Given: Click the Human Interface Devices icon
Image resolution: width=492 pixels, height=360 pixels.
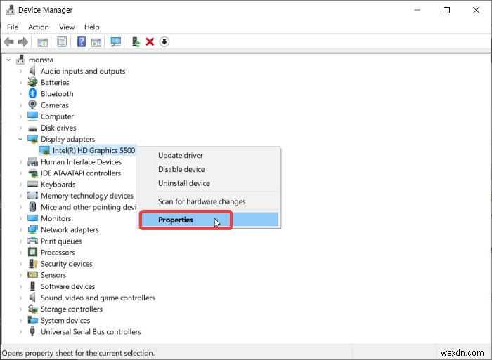Looking at the screenshot, I should coord(32,161).
